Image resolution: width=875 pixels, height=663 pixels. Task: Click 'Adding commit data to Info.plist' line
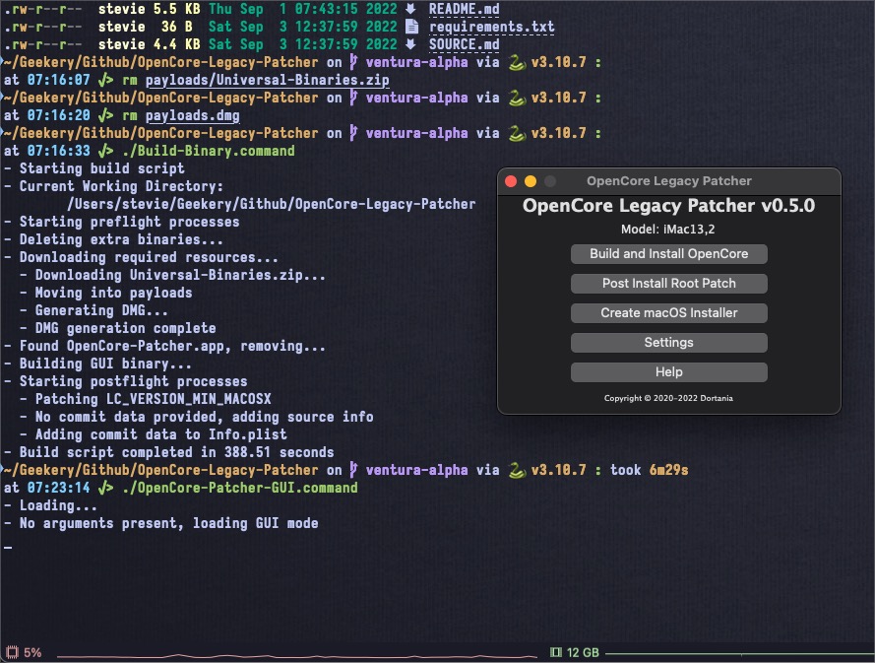coord(161,434)
